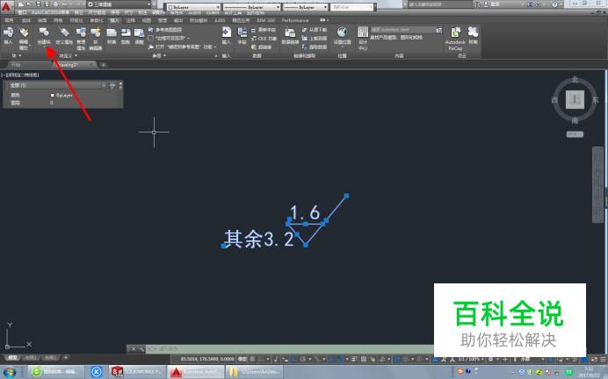608x379 pixels.
Task: Open the file explorer folder taskbar button
Action: coord(254,372)
